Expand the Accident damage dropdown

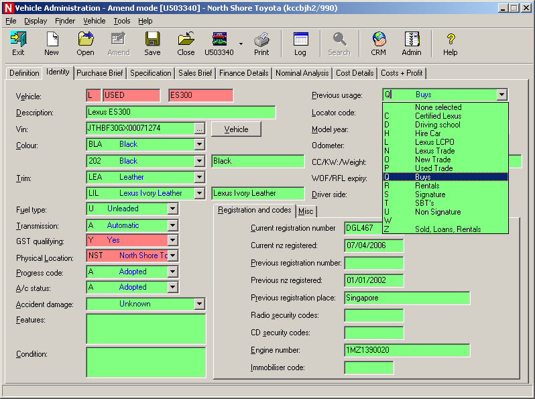199,304
